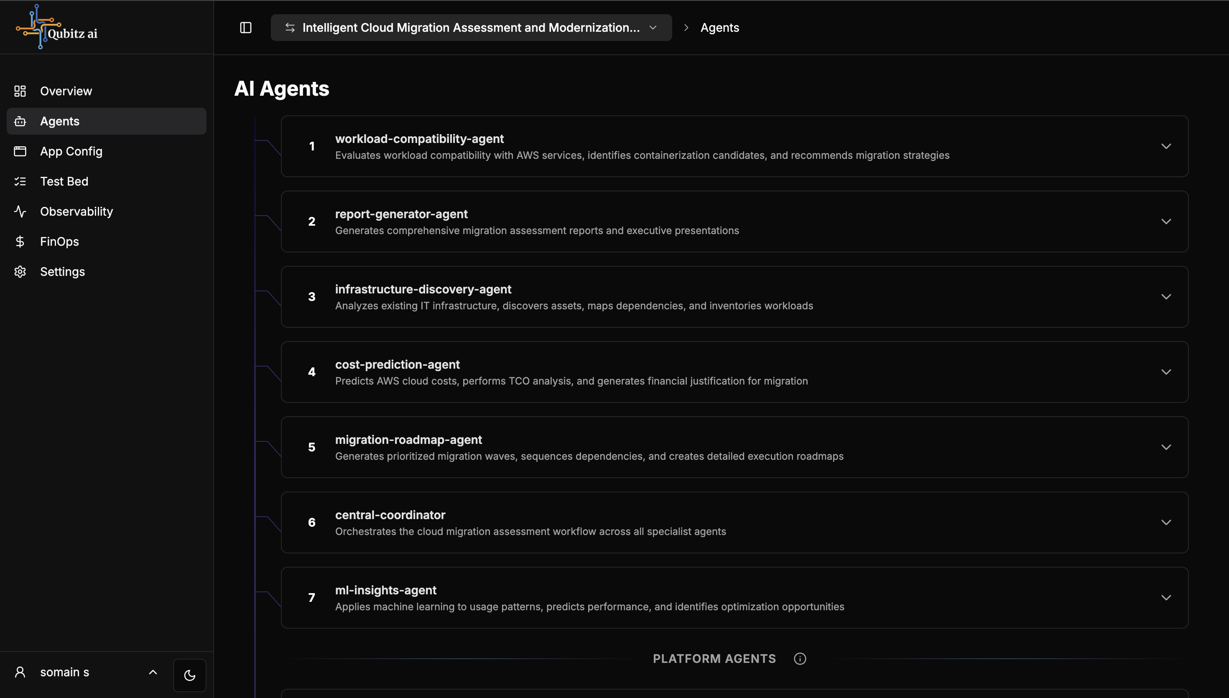Toggle dark mode with moon button
1229x698 pixels.
coord(190,675)
